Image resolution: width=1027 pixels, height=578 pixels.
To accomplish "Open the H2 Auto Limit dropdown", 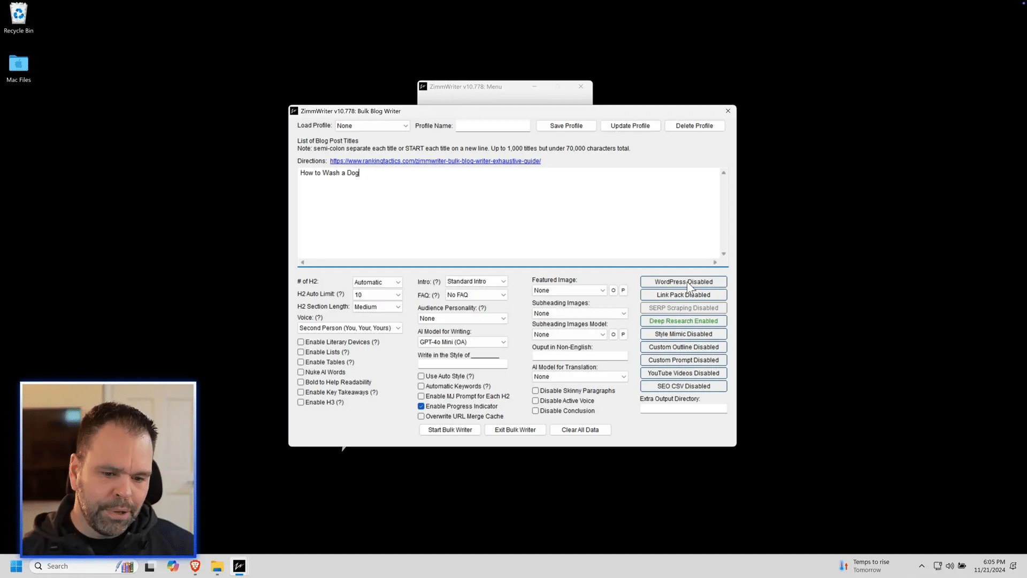I will tap(377, 295).
